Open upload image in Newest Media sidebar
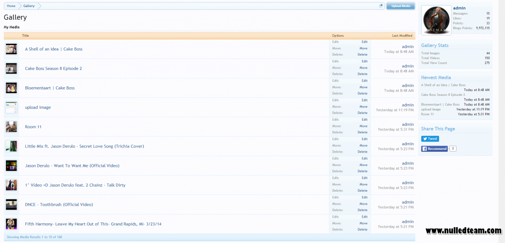Image resolution: width=505 pixels, height=243 pixels. pos(431,109)
